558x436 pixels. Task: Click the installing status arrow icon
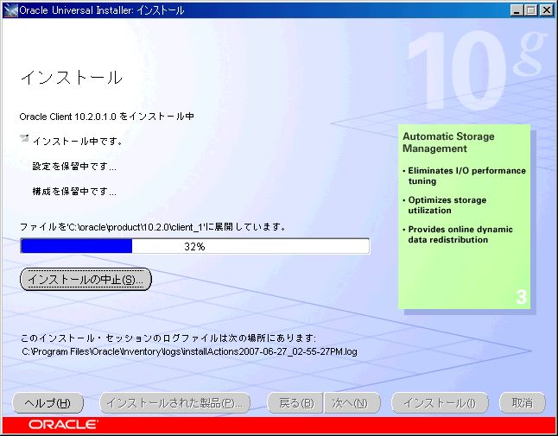pos(24,139)
